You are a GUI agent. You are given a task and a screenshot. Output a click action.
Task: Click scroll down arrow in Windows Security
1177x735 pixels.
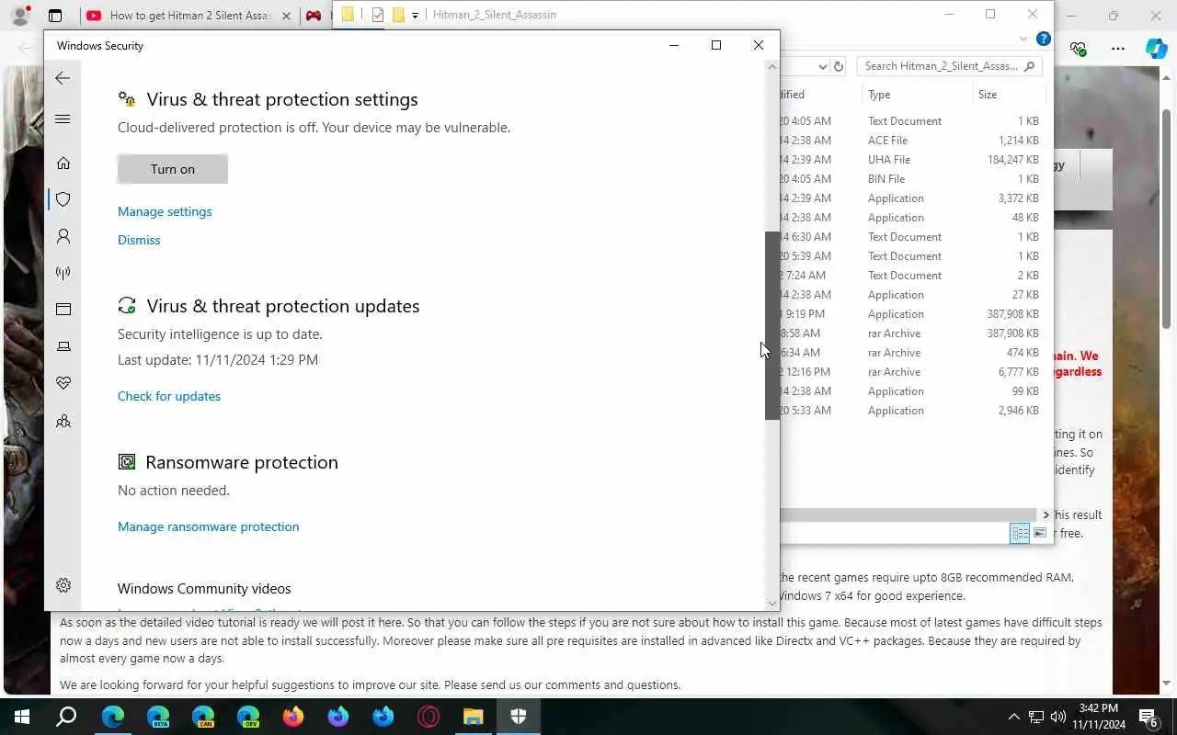[772, 603]
